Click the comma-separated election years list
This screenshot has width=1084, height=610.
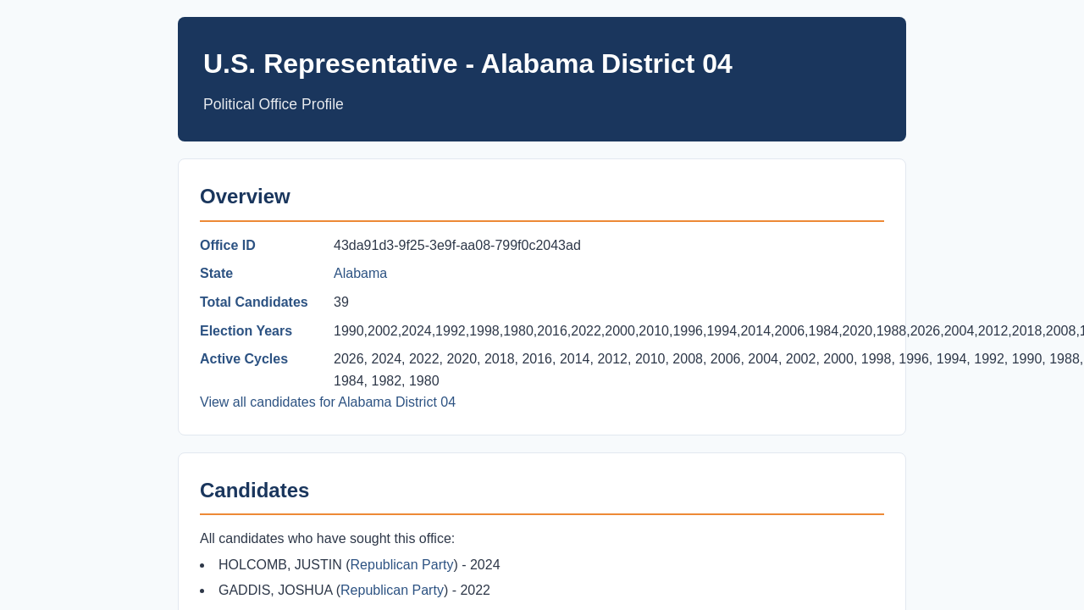point(709,331)
